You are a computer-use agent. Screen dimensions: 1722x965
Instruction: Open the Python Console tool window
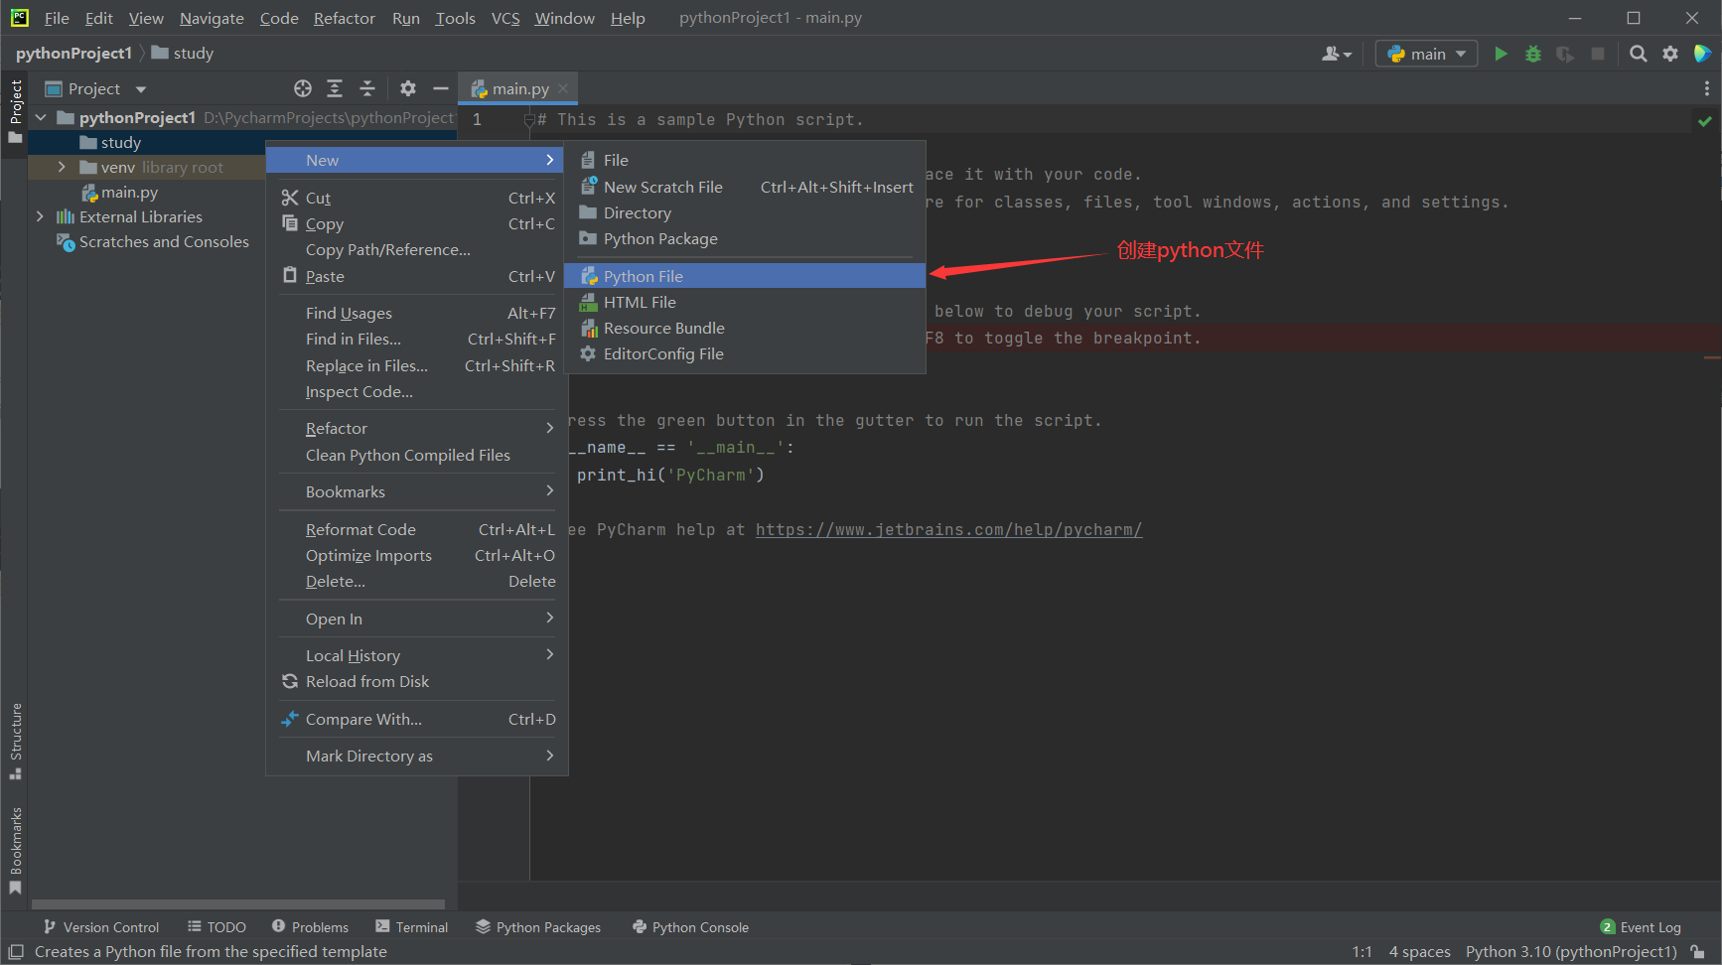click(690, 927)
